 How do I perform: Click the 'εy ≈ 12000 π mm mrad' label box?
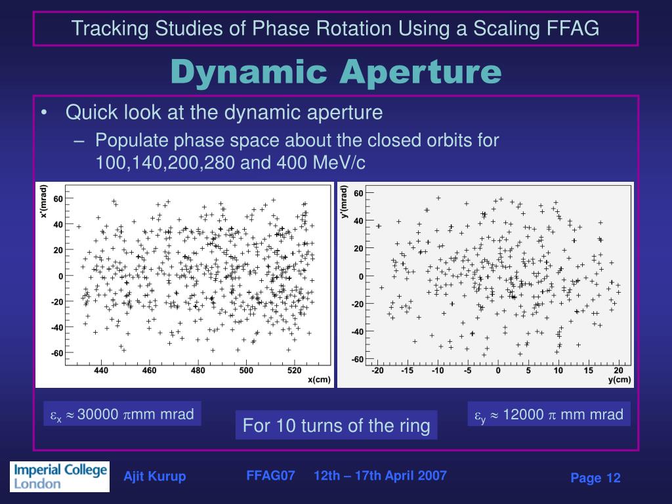coord(549,414)
